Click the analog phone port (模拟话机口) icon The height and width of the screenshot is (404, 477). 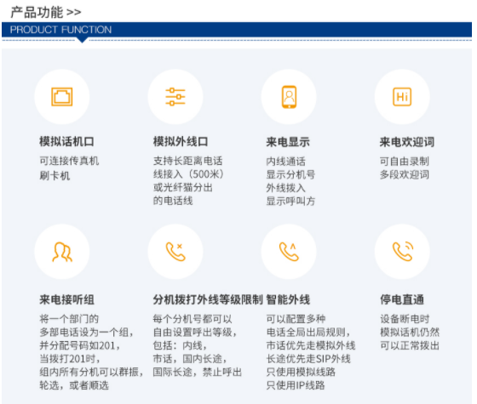[x=61, y=97]
